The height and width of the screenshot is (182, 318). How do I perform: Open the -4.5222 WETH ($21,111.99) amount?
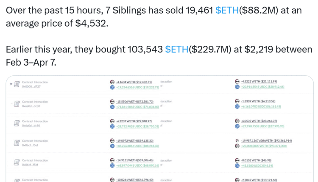click(259, 81)
